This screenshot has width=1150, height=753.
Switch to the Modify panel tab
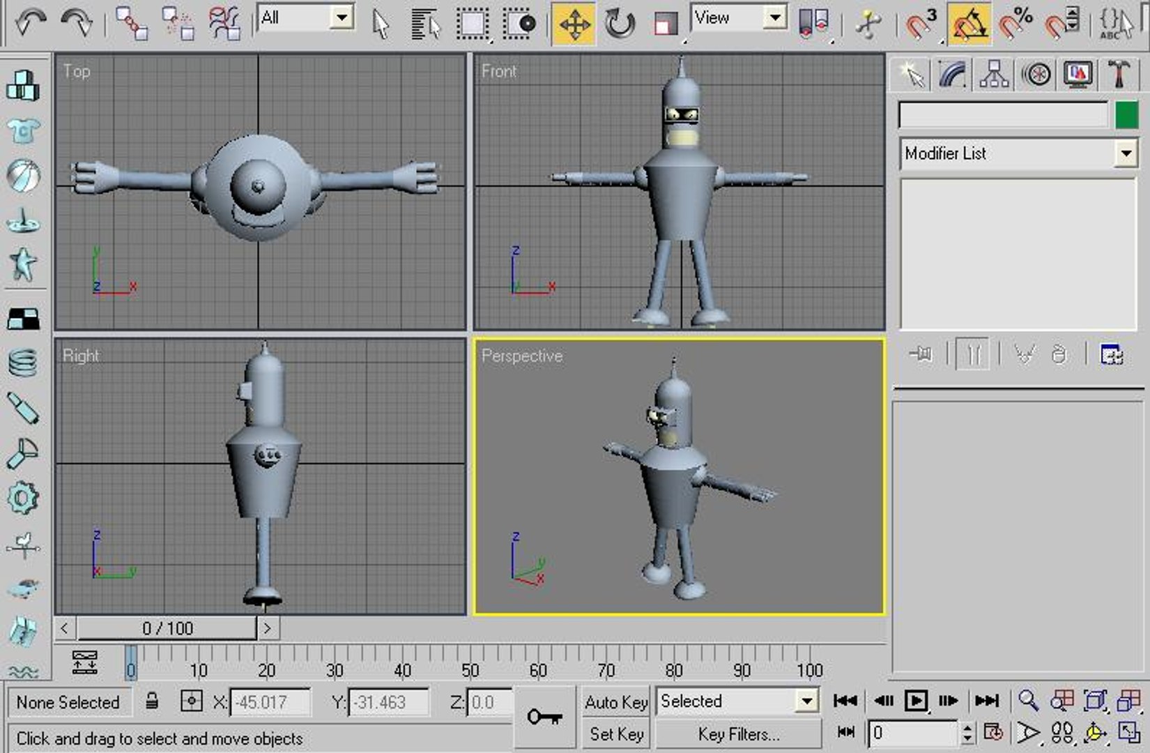point(953,74)
